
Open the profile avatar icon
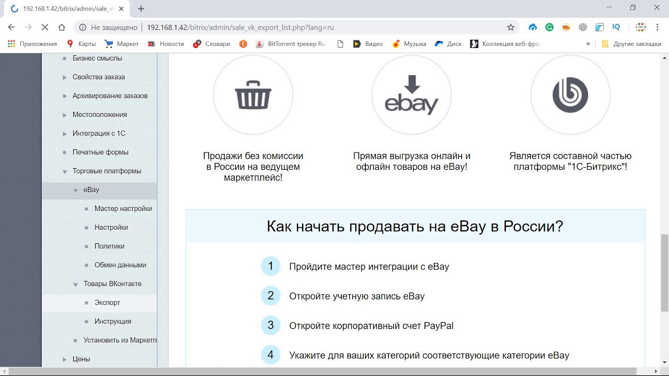[x=641, y=27]
